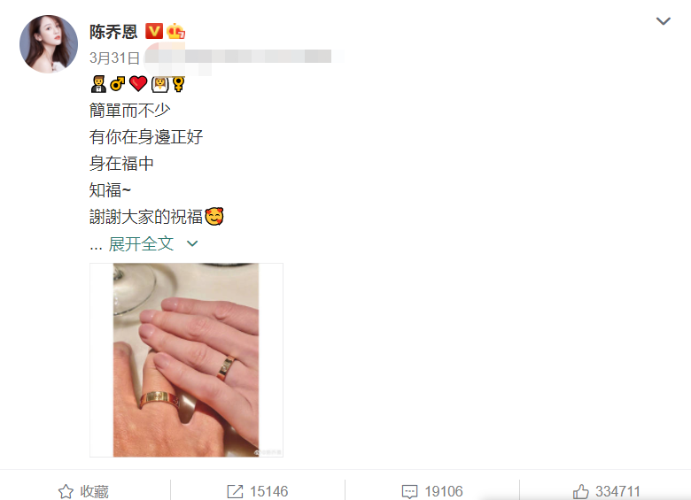691x500 pixels.
Task: Click the crown membership badge icon
Action: pyautogui.click(x=175, y=31)
